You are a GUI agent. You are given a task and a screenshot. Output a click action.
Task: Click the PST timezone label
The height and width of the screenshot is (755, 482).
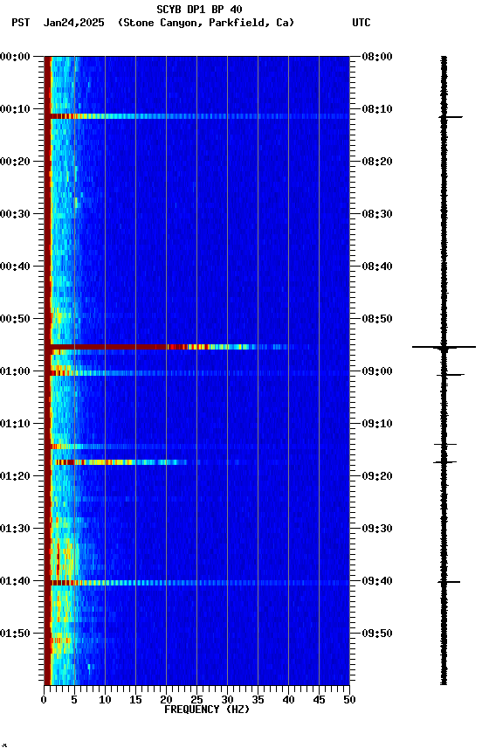point(21,23)
